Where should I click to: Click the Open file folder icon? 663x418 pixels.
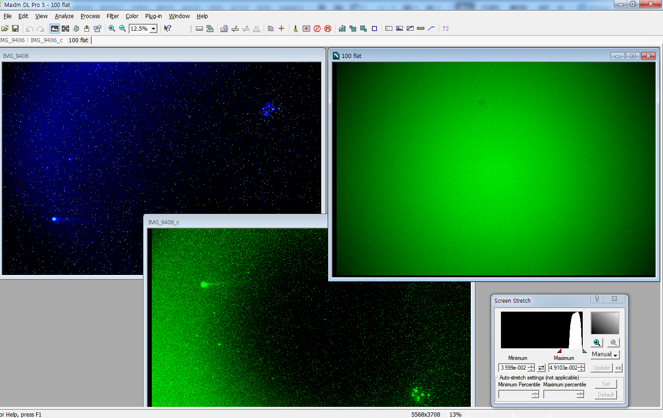coord(5,28)
